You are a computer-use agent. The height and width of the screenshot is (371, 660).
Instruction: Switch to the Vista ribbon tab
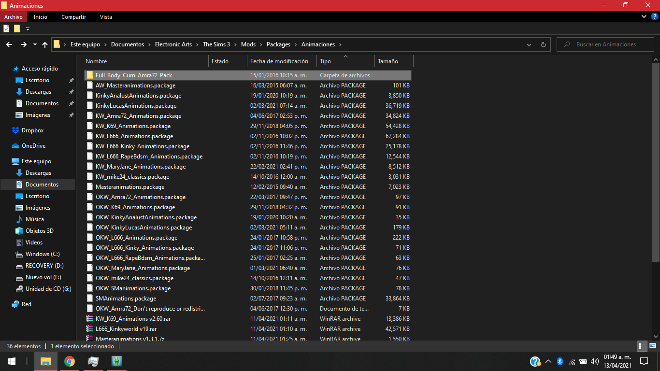tap(106, 17)
